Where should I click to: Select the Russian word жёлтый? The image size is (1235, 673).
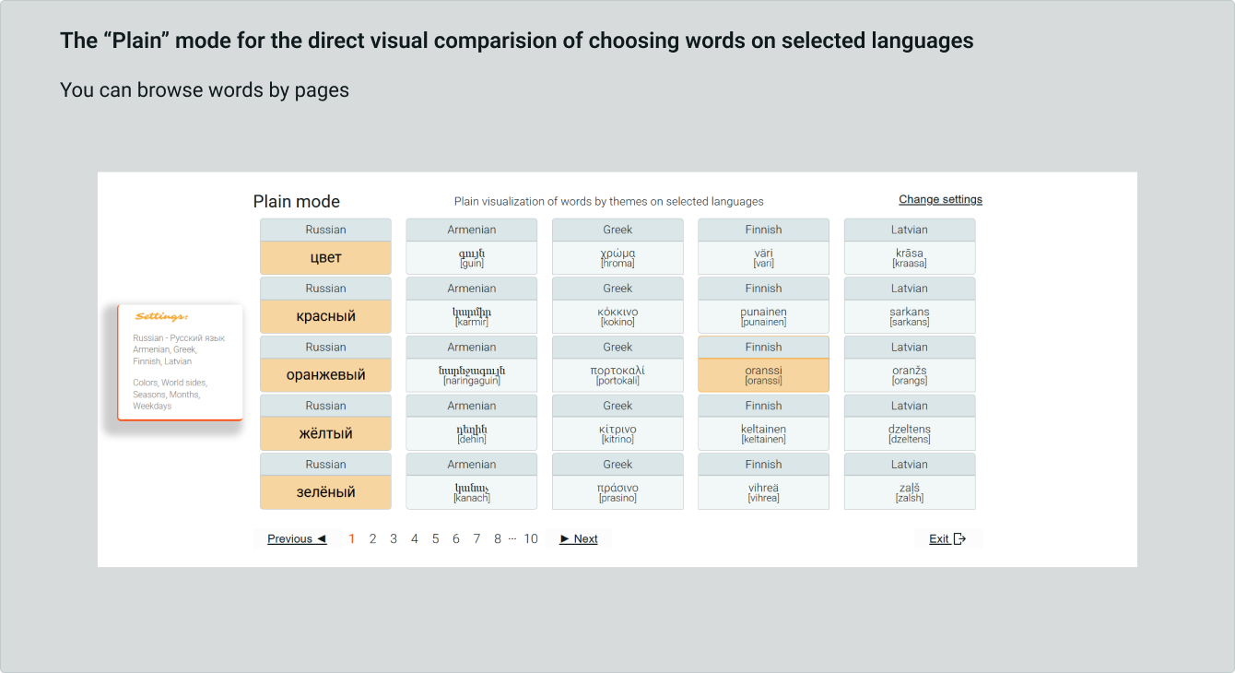(325, 433)
